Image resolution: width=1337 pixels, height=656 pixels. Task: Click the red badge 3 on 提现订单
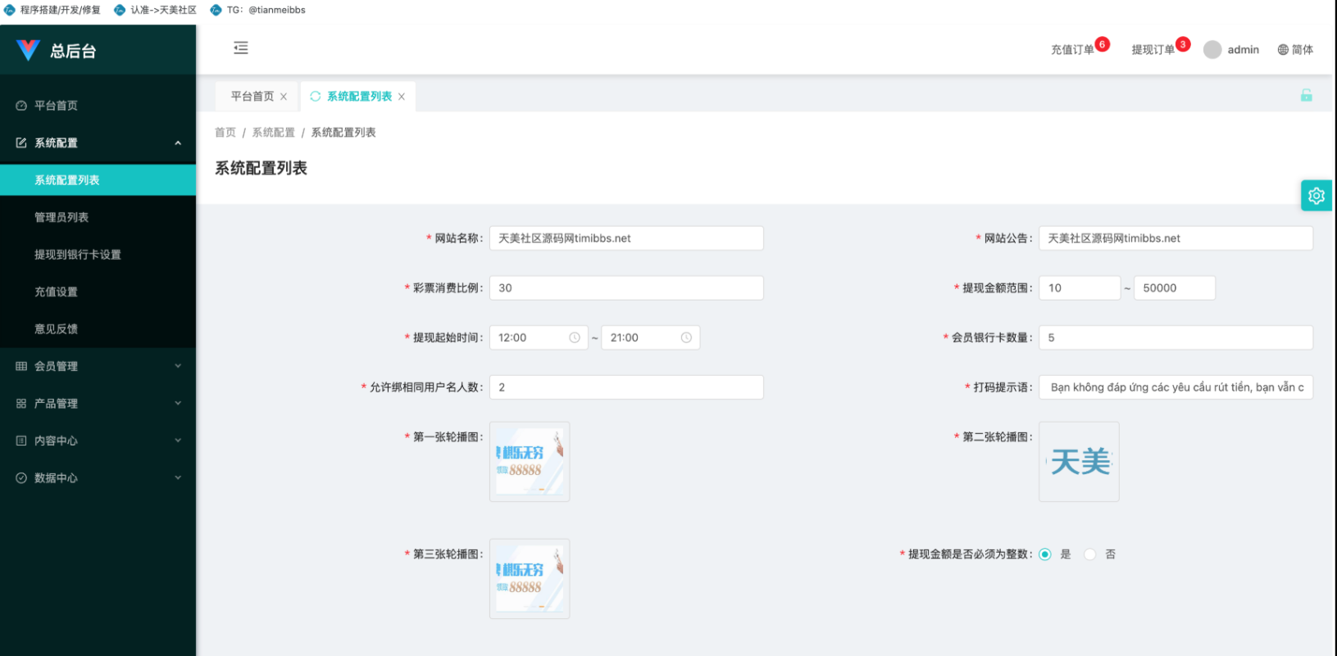tap(1183, 44)
